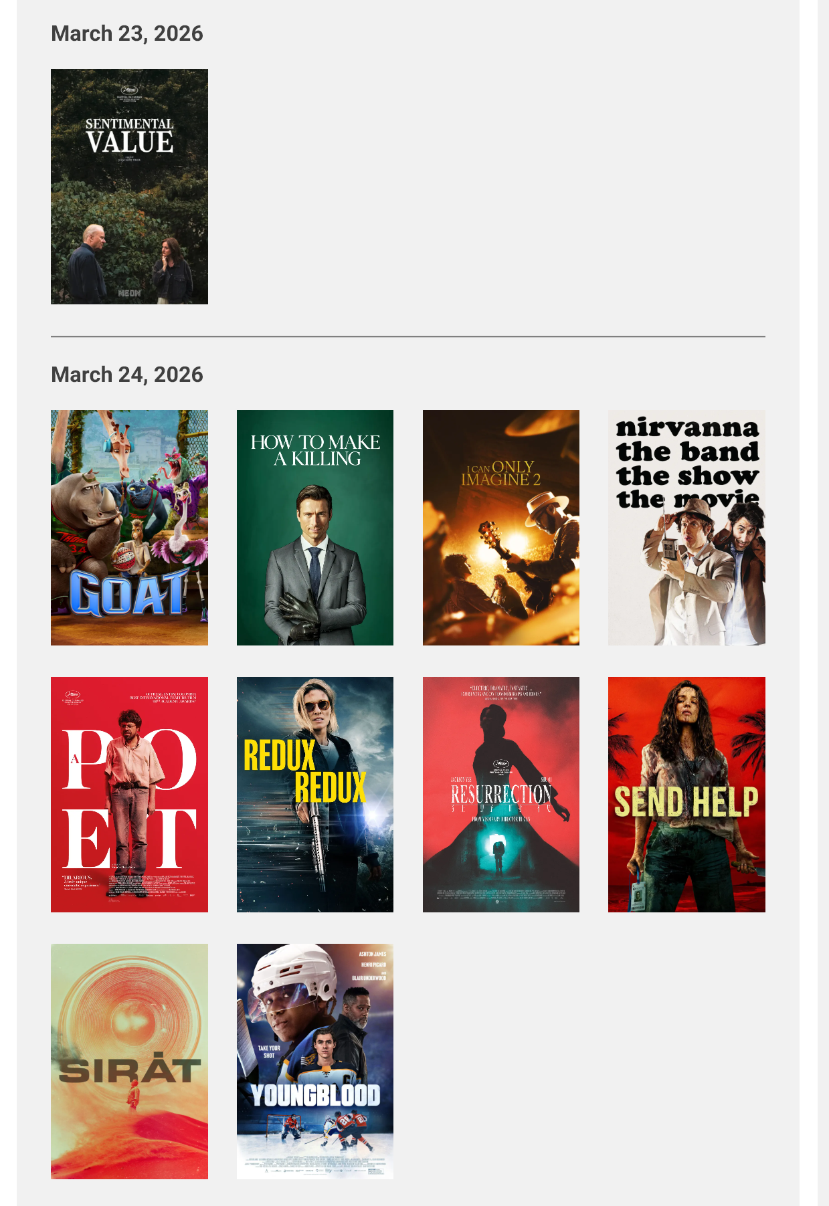
Task: Click the March 24, 2026 heading
Action: pyautogui.click(x=127, y=375)
